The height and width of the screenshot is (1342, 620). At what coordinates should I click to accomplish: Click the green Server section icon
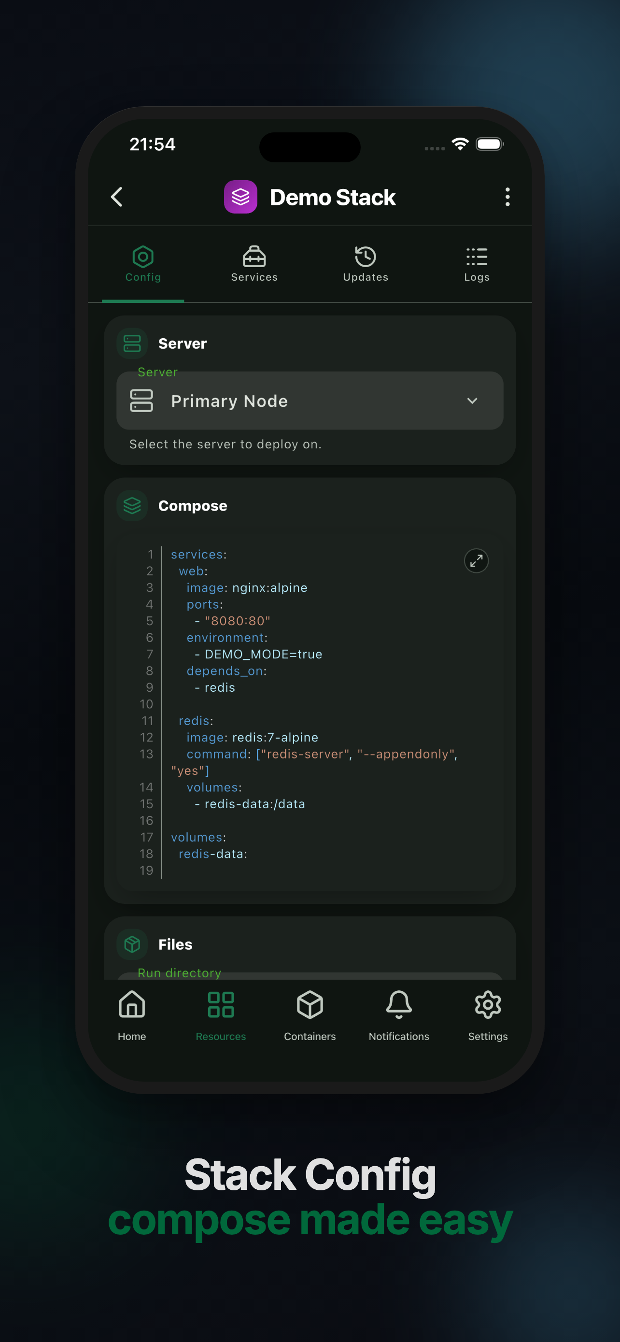click(132, 343)
